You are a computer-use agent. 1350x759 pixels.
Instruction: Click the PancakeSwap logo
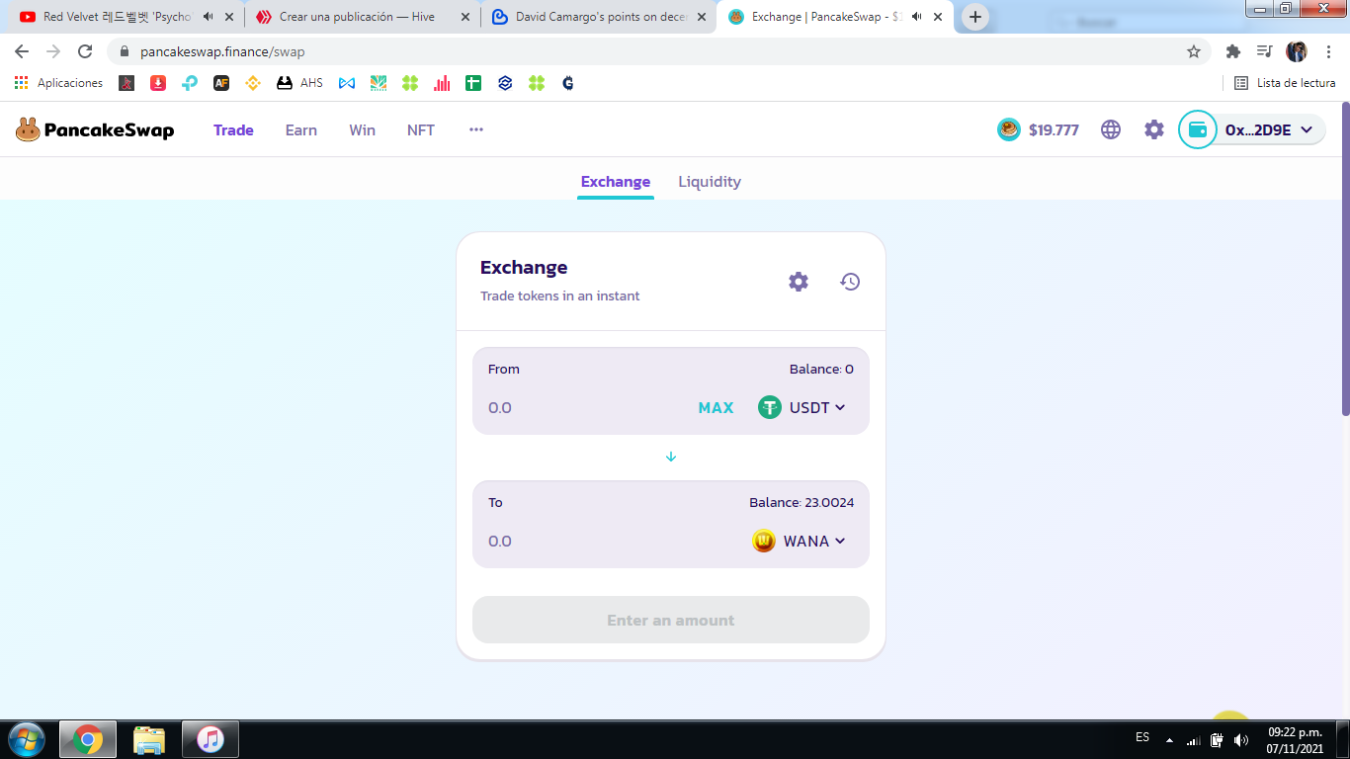[95, 129]
